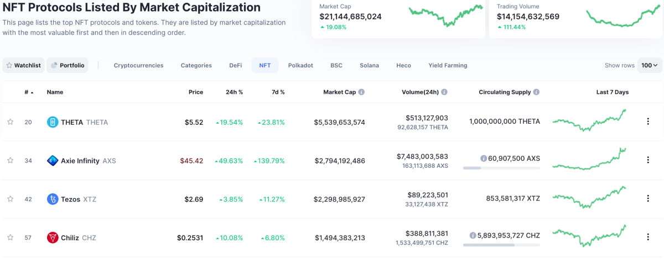The width and height of the screenshot is (664, 259).
Task: Click the THETA coin logo icon
Action: pos(53,122)
